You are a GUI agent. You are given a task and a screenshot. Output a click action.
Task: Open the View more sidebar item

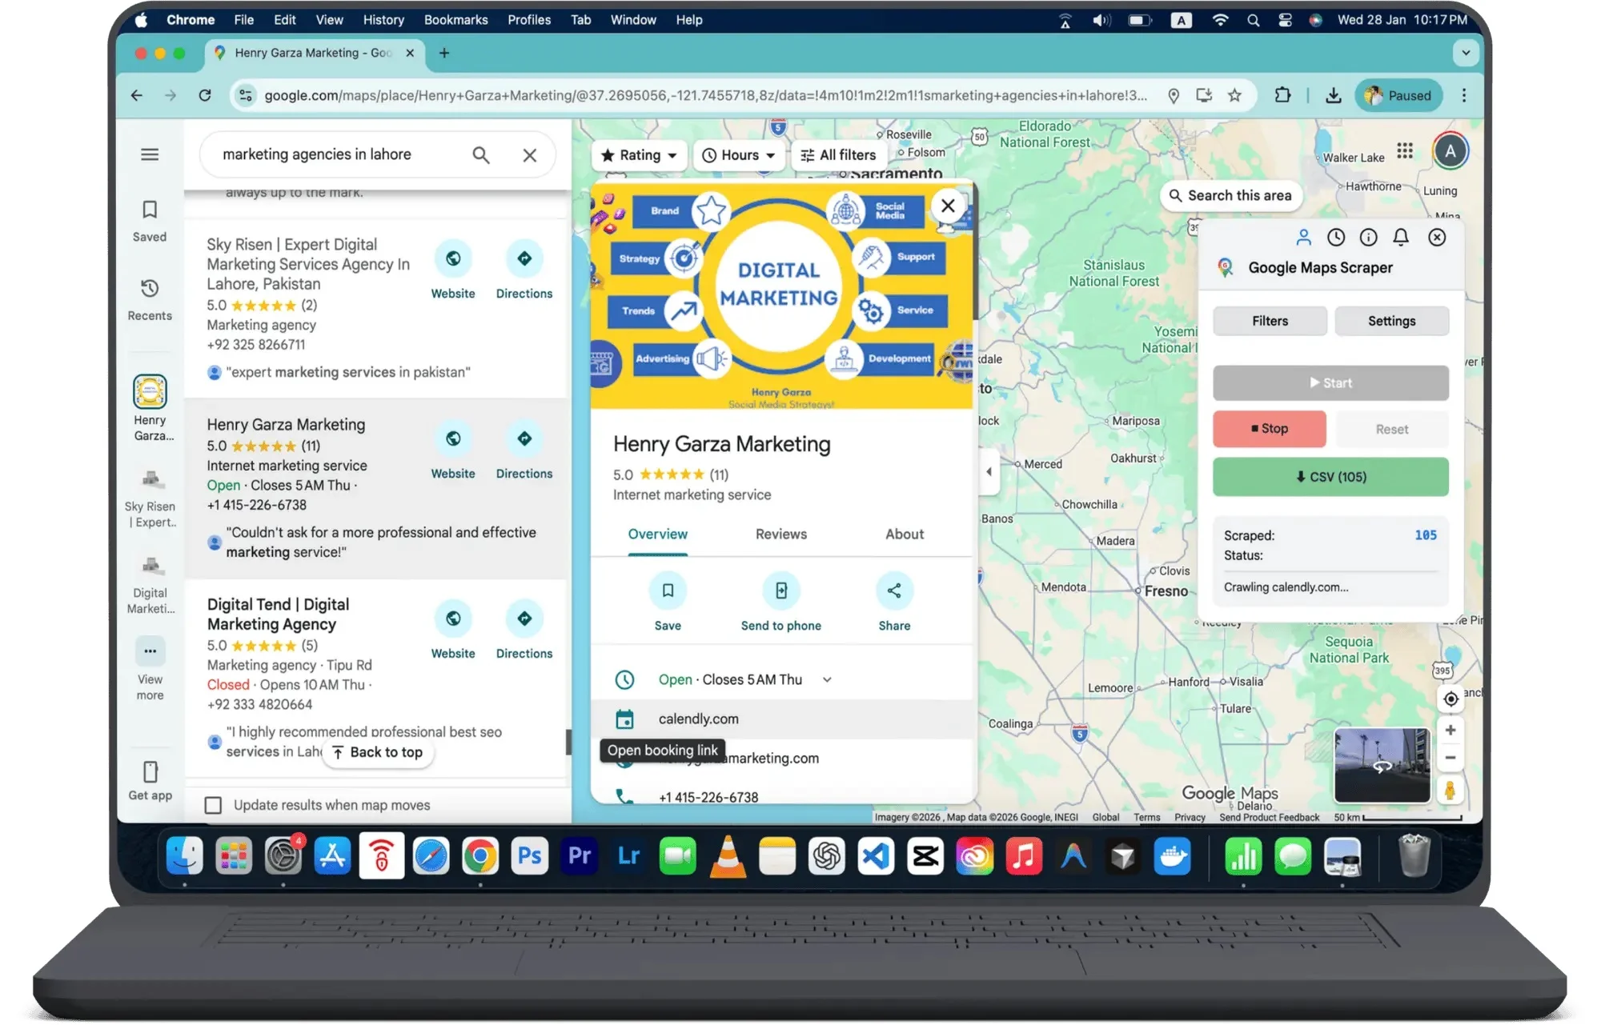(x=150, y=670)
